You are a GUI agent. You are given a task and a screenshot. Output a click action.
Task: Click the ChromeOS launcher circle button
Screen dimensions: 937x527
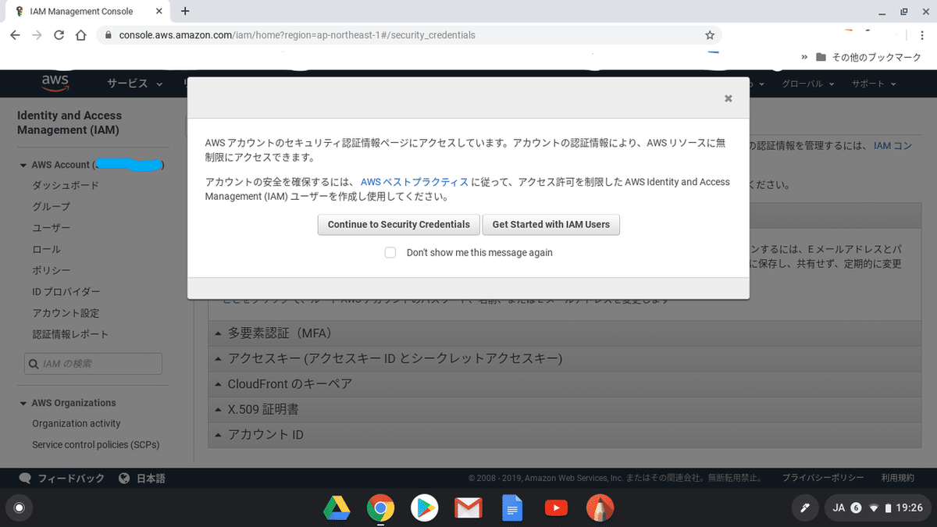tap(20, 508)
